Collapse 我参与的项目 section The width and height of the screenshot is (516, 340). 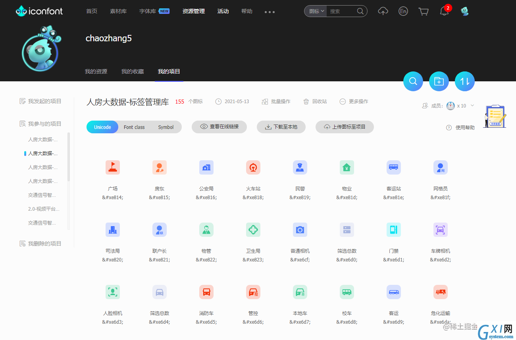pyautogui.click(x=40, y=124)
